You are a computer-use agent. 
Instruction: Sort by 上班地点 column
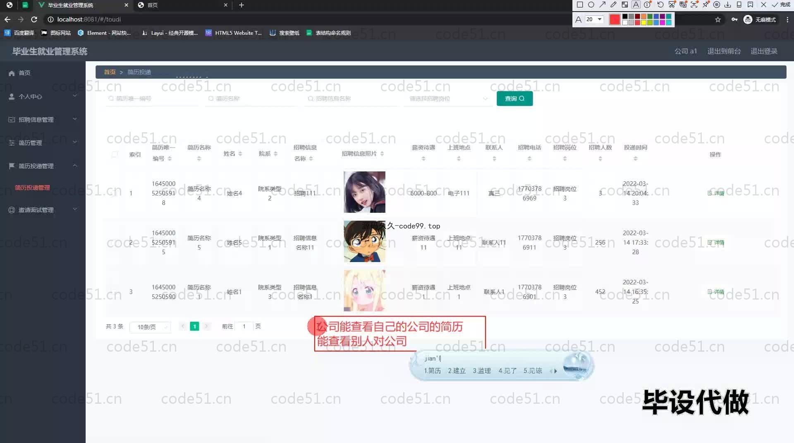coord(459,159)
